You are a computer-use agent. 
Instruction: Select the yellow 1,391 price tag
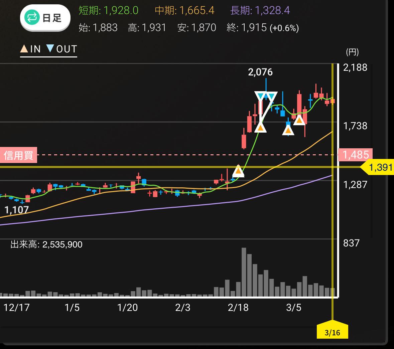(379, 167)
